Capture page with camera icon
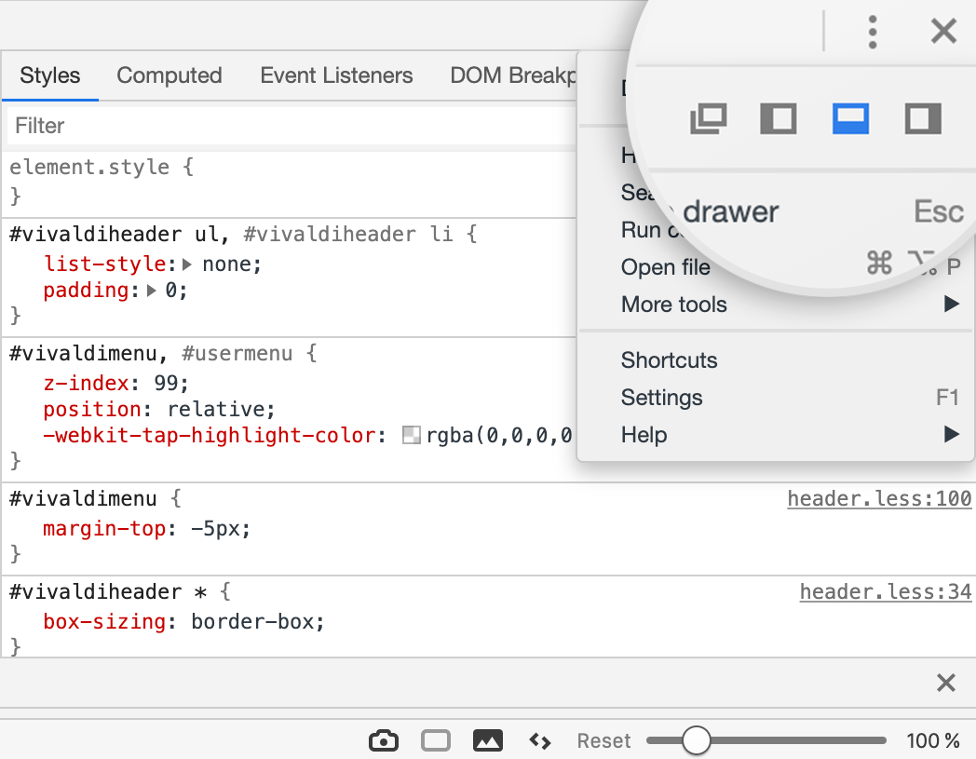Screen dimensions: 976x759 point(384,740)
